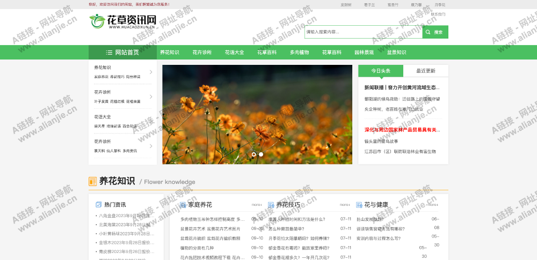The width and height of the screenshot is (537, 260).
Task: Click the icon beside 养花技巧 heading
Action: tap(271, 205)
